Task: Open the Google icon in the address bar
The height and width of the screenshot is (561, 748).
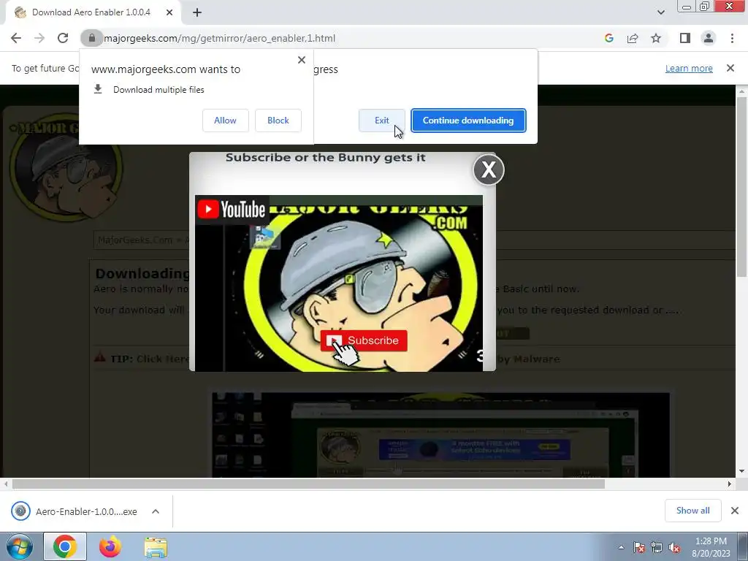Action: (608, 38)
